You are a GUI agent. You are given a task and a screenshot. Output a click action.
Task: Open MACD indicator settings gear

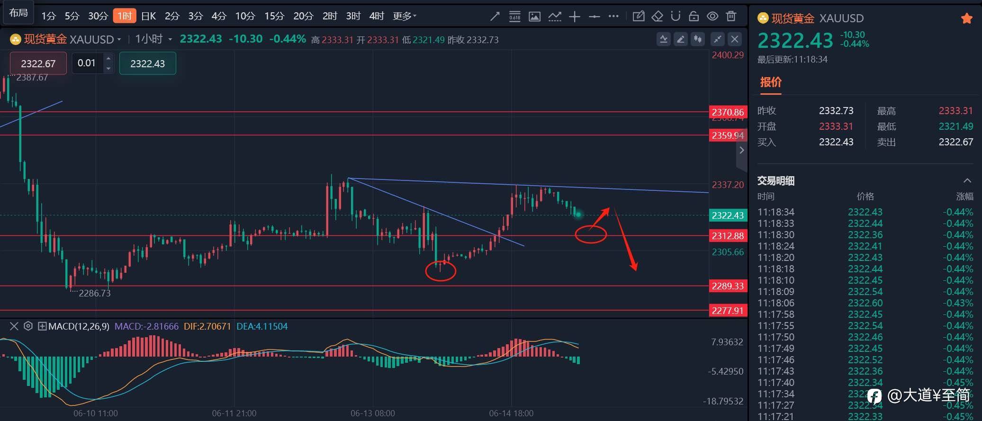(x=28, y=326)
